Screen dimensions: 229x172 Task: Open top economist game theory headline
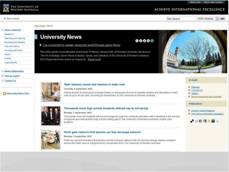[x=82, y=45]
